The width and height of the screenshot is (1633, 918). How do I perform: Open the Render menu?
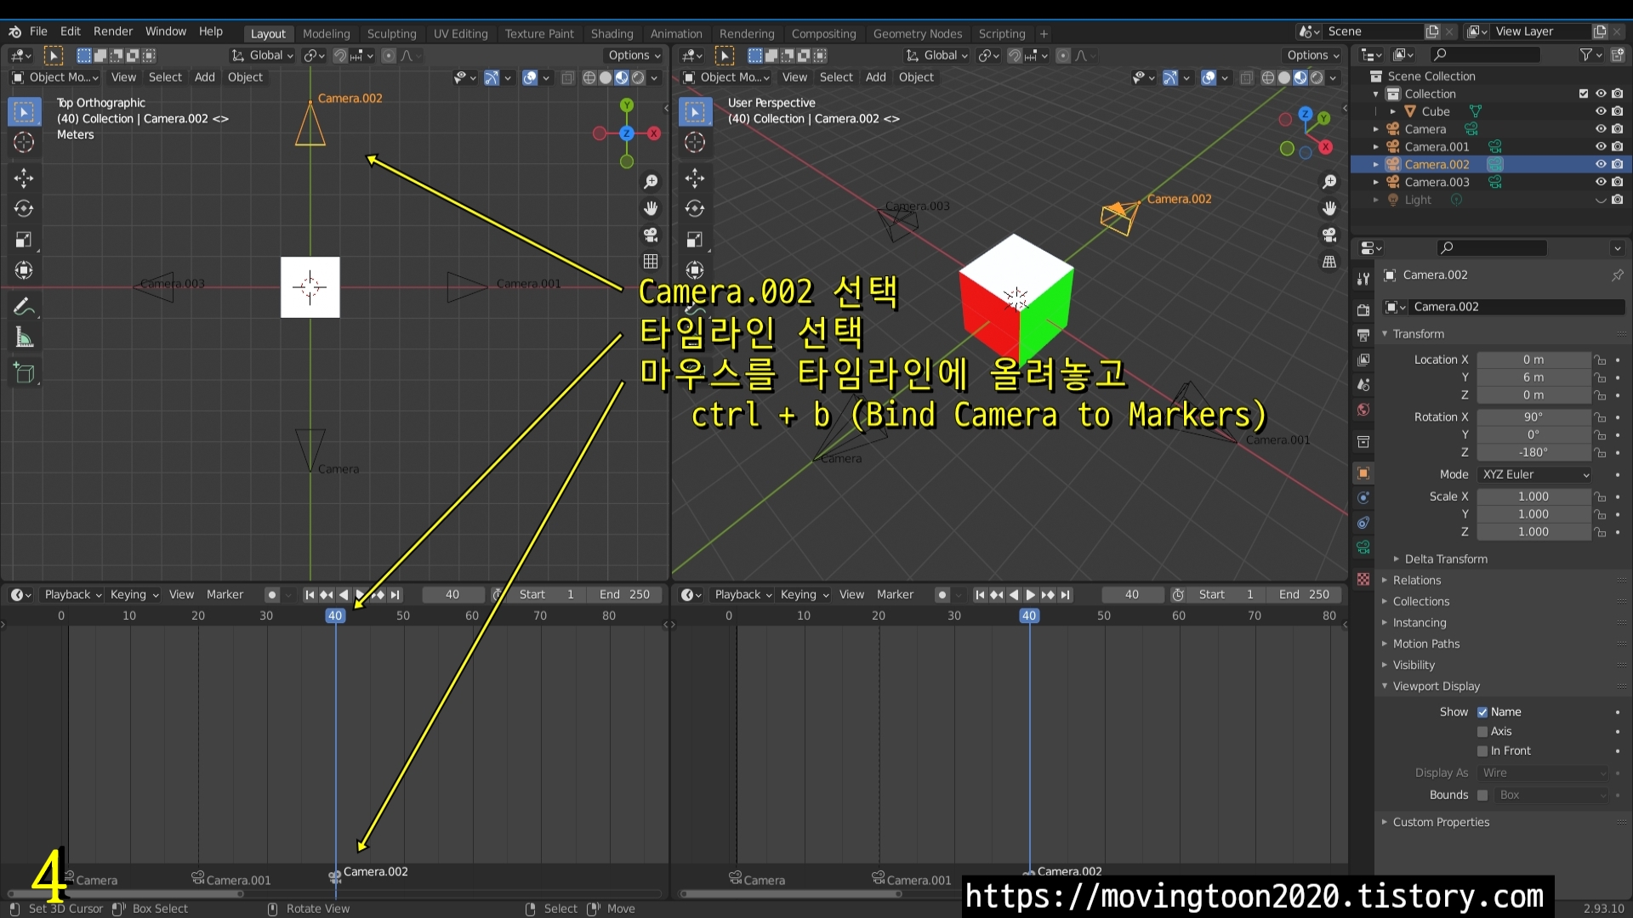113,31
